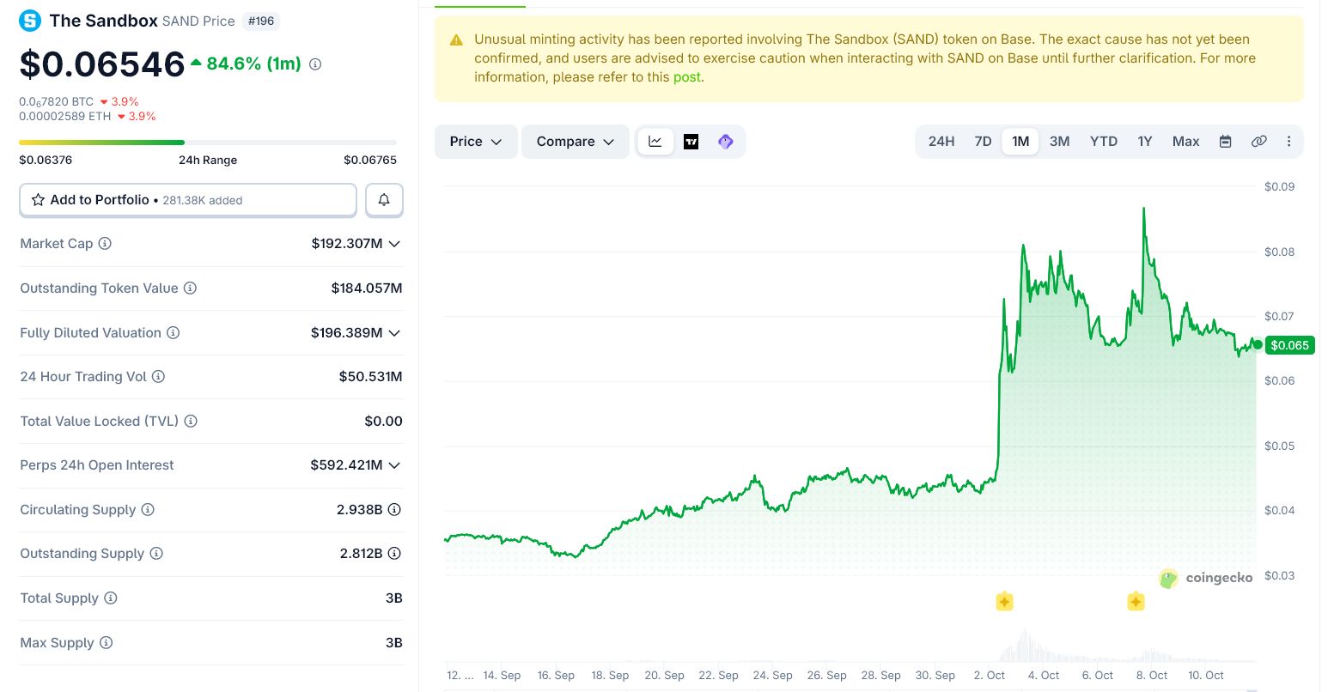1334x692 pixels.
Task: Click the $0.06376 24h low value
Action: [46, 160]
